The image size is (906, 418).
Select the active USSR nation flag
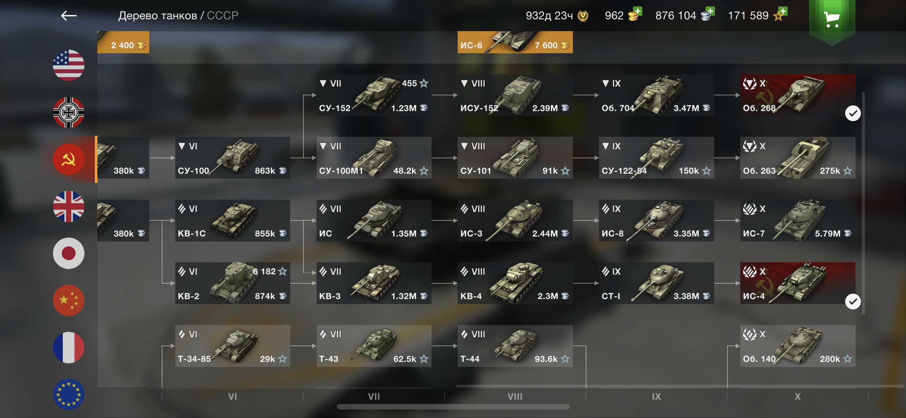pos(69,159)
